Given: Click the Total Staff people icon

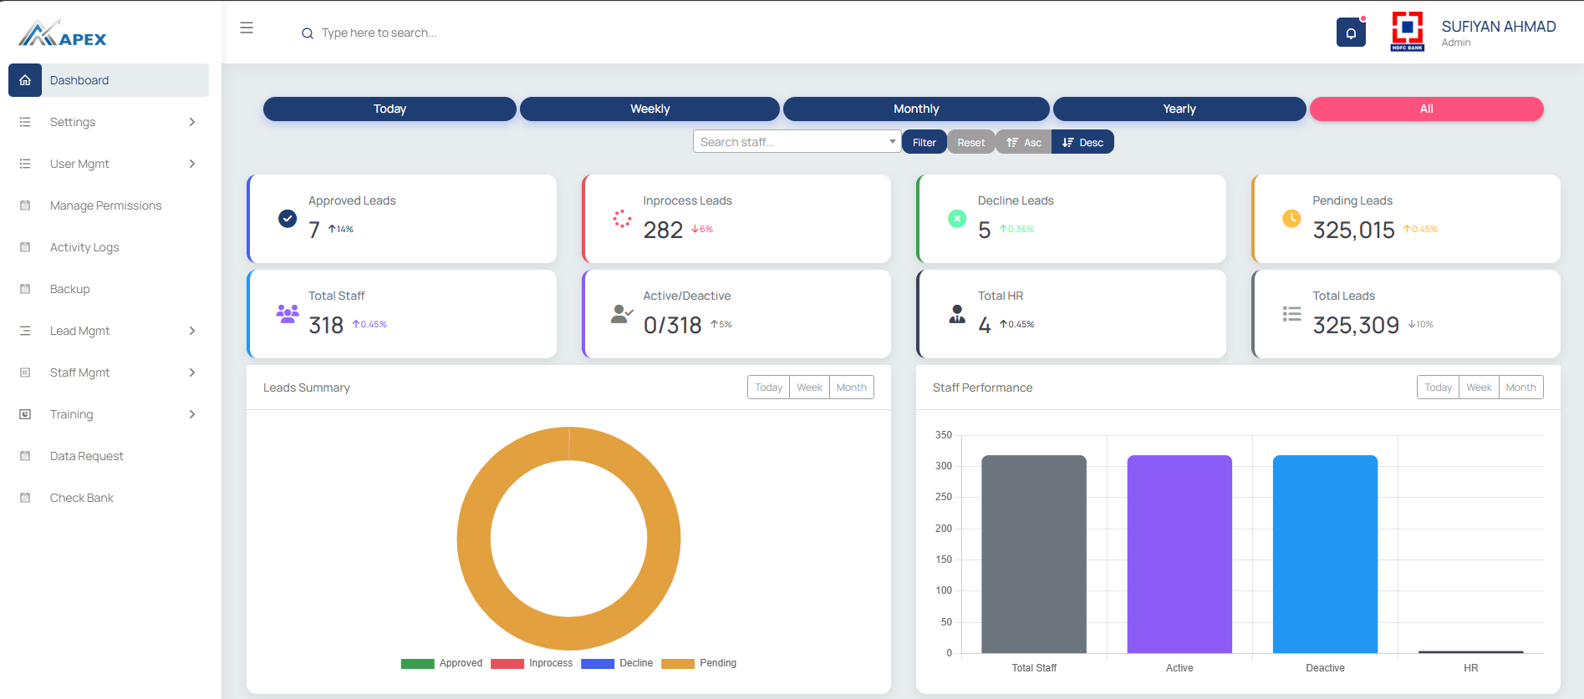Looking at the screenshot, I should click(288, 314).
